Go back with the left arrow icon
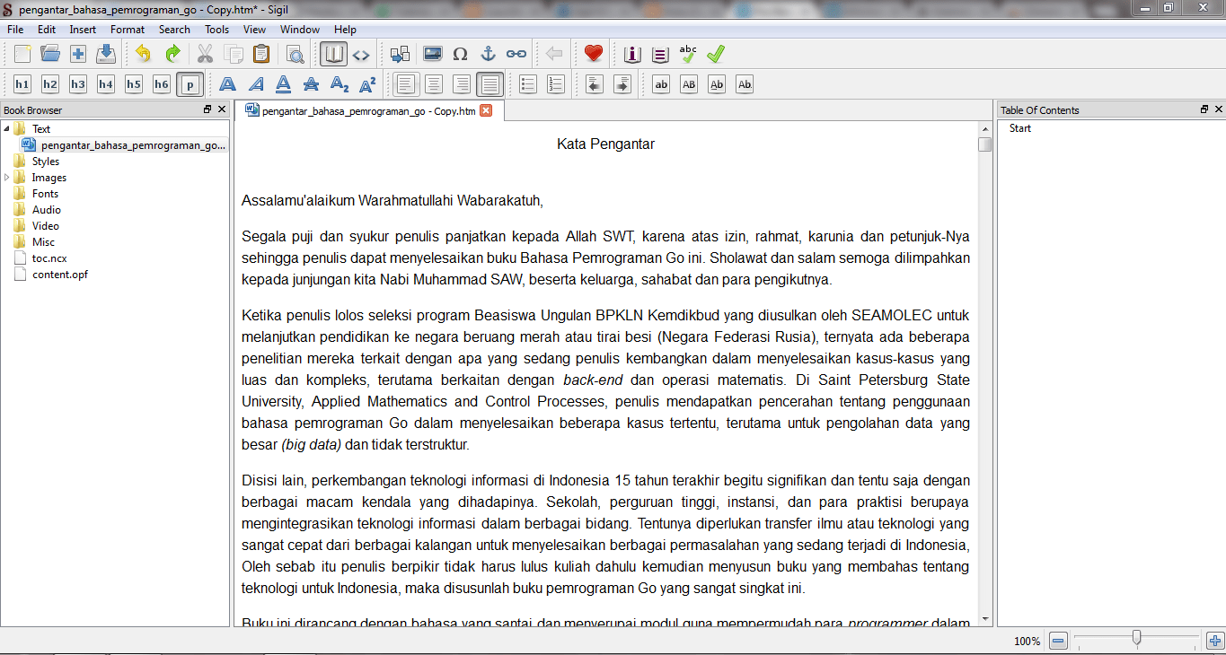The image size is (1226, 655). [554, 54]
